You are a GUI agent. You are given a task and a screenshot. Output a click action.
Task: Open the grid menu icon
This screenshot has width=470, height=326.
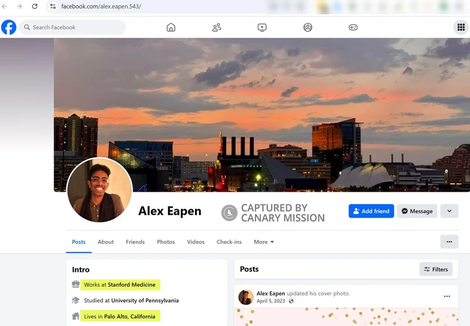click(x=461, y=27)
